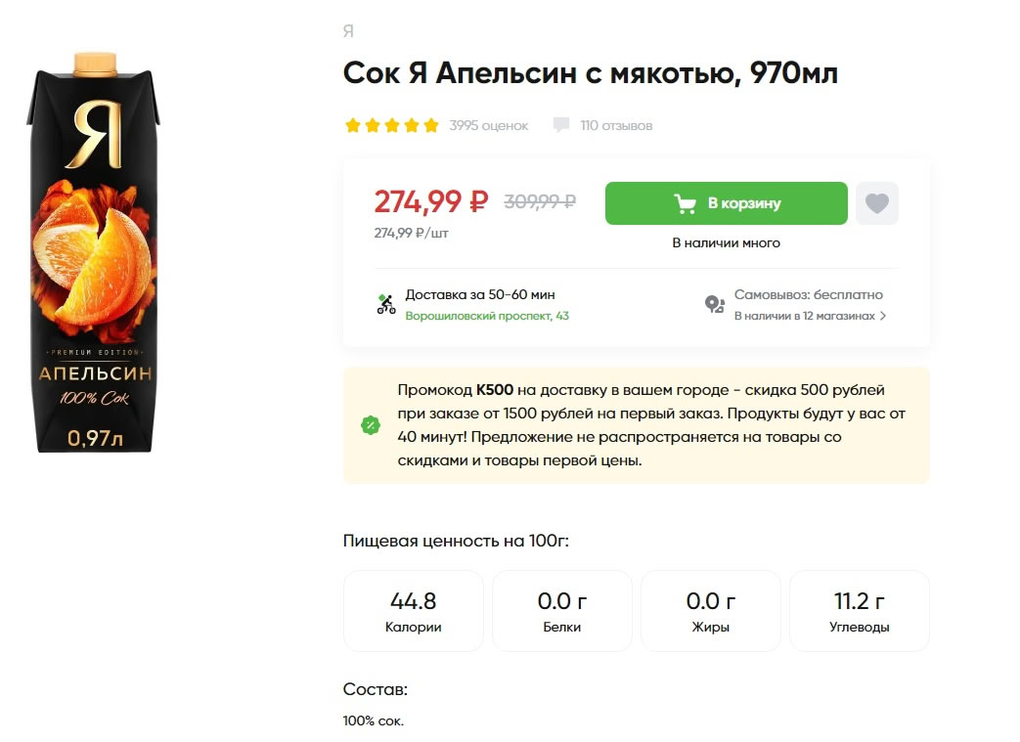
Task: Select the Углеводы 11.2 г nutrition card
Action: [x=860, y=611]
